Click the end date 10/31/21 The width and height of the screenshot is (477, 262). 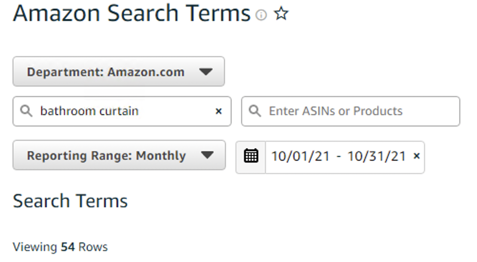click(376, 156)
